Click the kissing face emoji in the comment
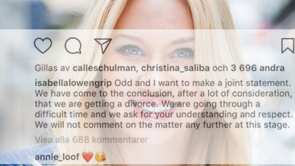 pyautogui.click(x=100, y=157)
